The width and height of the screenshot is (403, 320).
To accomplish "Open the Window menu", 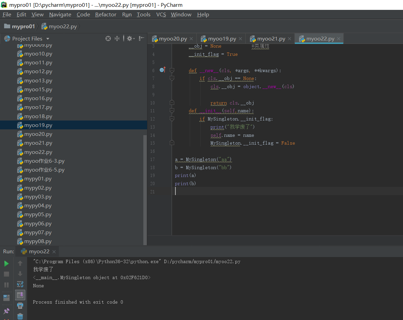I will click(181, 15).
